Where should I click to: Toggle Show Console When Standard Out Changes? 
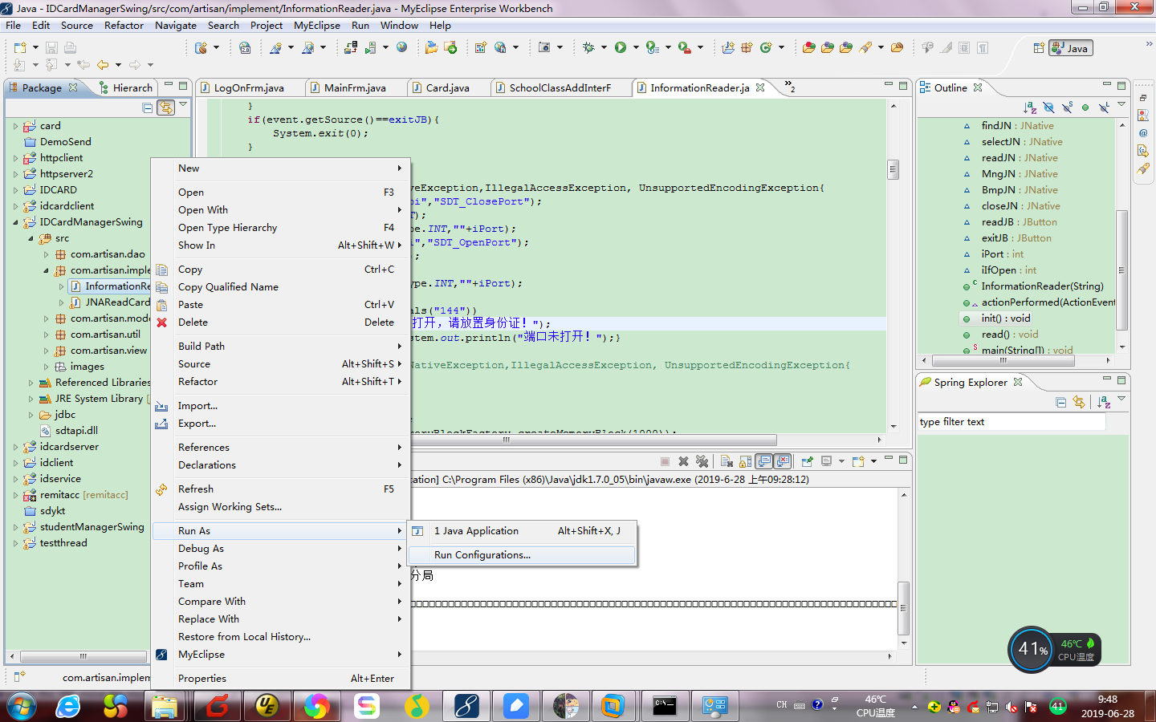(x=764, y=461)
